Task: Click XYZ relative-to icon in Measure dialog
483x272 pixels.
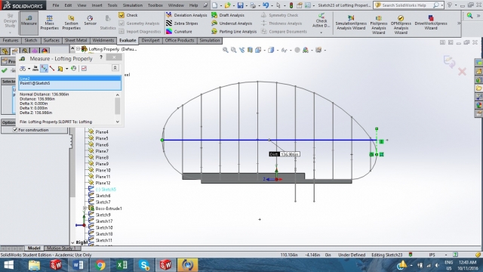Action: tap(44, 69)
